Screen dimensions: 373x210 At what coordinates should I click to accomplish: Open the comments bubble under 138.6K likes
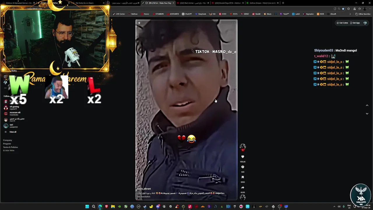(x=243, y=167)
